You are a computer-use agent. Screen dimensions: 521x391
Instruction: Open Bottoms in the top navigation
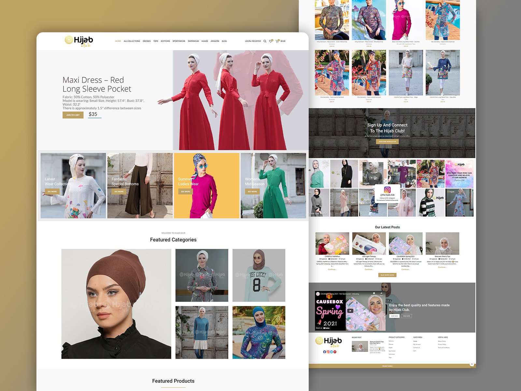[x=165, y=41]
